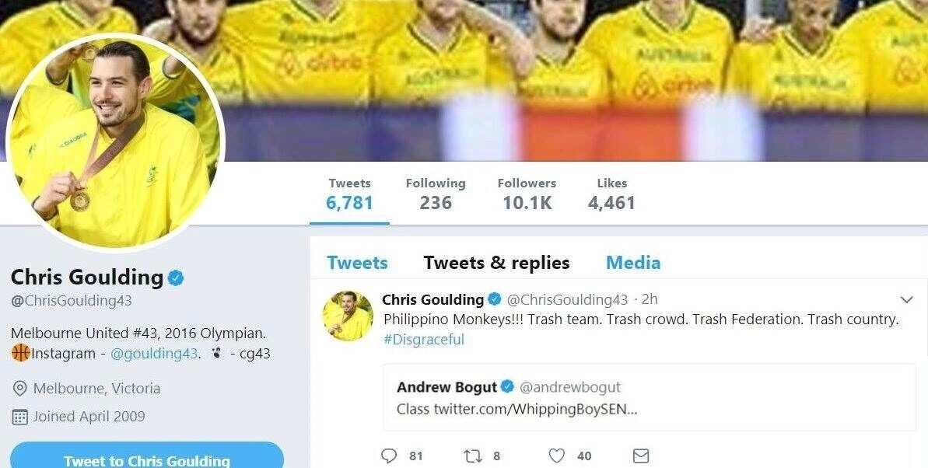Click the calendar icon beside Joined April 2009
The height and width of the screenshot is (468, 928).
tap(19, 417)
